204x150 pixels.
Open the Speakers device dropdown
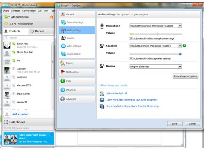coord(156,46)
